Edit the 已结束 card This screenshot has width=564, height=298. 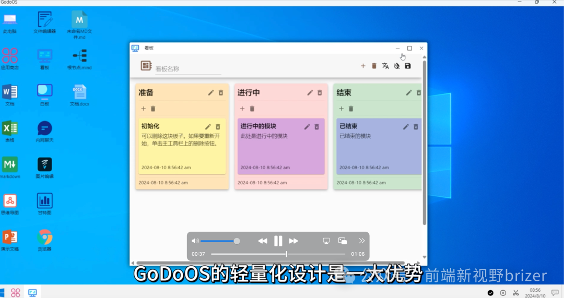coord(406,127)
